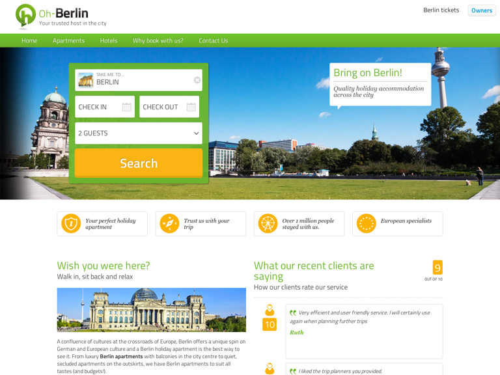Click the perfect holiday apartment badge icon
Screen dimensions: 500x375
point(71,223)
